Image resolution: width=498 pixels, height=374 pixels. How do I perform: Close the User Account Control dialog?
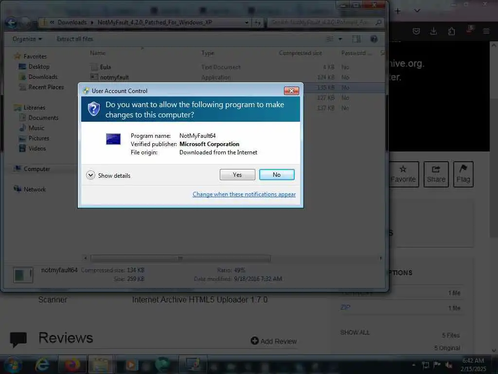pyautogui.click(x=291, y=91)
